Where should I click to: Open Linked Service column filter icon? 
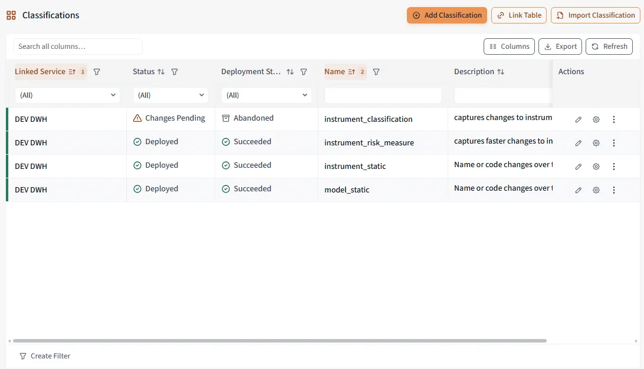[97, 72]
